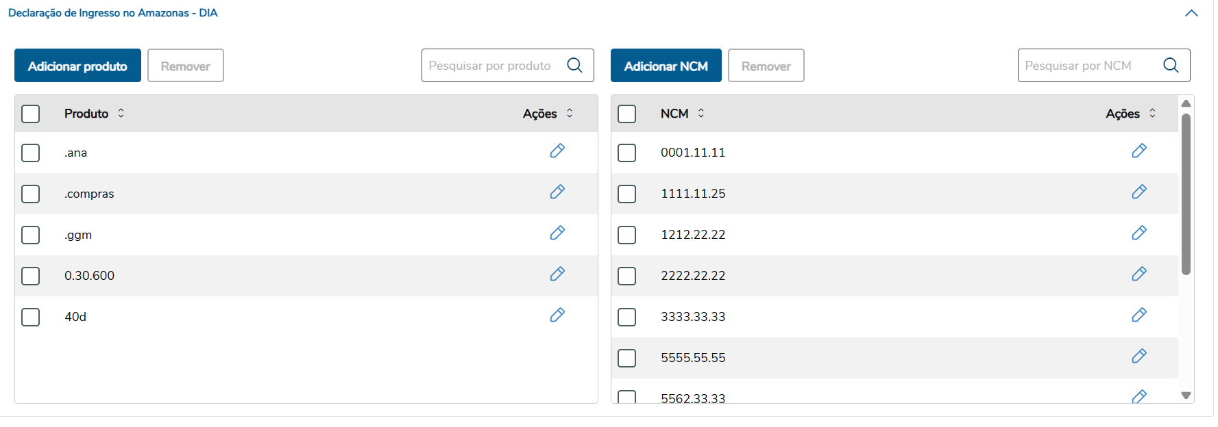Click the pencil icon for NCM 2222.22.22
The width and height of the screenshot is (1218, 427).
1139,274
